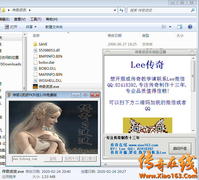This screenshot has width=199, height=180.
Task: Expand the arrow after 传奇波波 breadcrumb
Action: [30, 10]
